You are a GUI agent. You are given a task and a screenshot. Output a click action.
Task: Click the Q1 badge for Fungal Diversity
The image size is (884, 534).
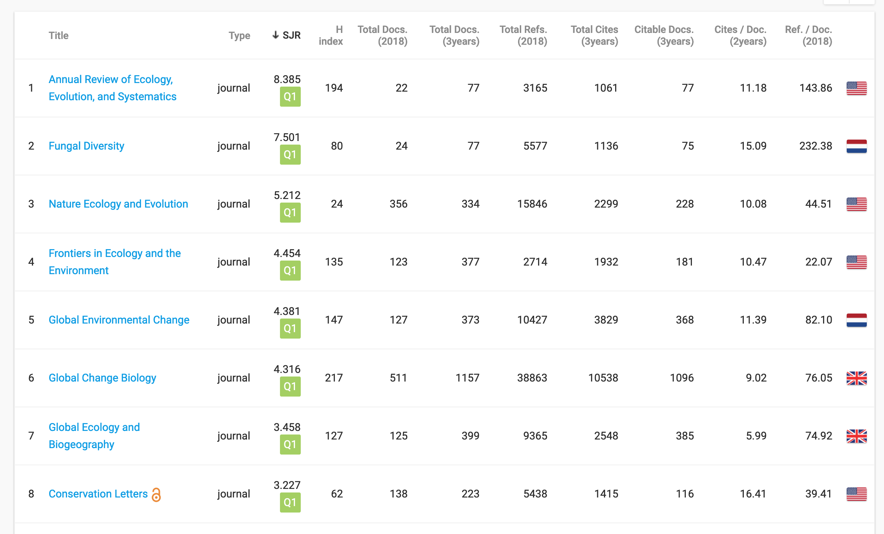click(x=290, y=155)
